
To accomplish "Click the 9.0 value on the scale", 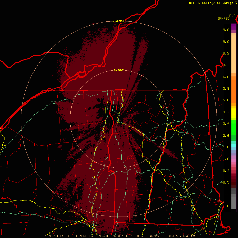I will [x=226, y=42].
